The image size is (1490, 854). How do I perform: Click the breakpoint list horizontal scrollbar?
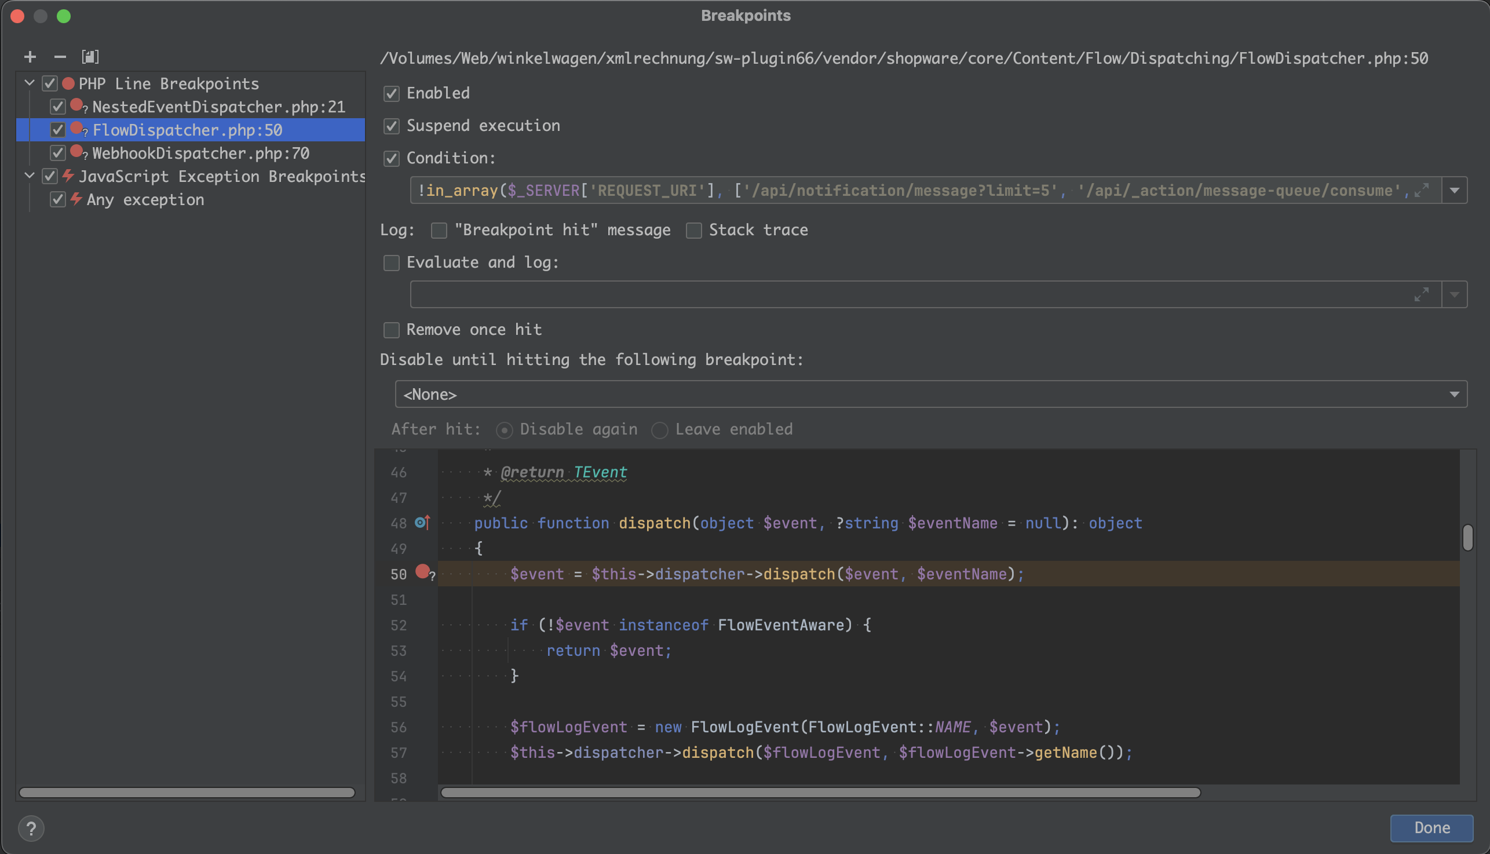click(187, 793)
